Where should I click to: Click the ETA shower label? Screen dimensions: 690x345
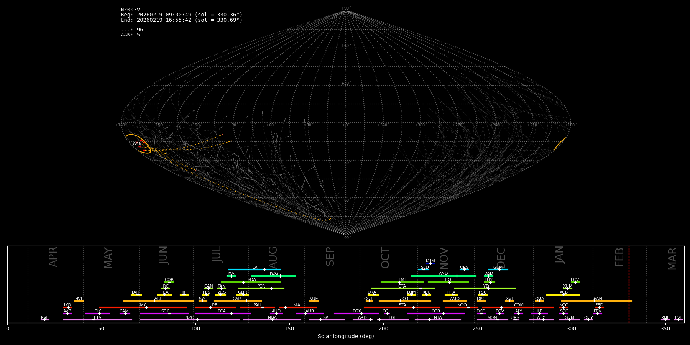[98, 318]
